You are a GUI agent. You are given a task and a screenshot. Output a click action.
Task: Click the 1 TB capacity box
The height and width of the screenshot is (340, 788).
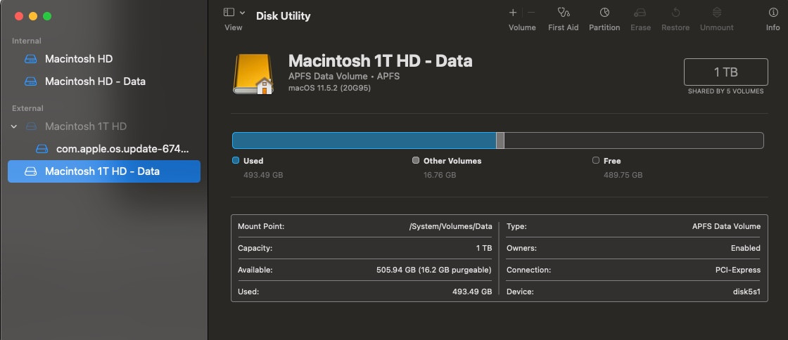coord(725,72)
